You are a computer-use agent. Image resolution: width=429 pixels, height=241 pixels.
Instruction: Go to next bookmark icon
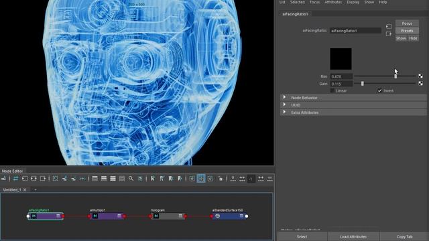180,179
